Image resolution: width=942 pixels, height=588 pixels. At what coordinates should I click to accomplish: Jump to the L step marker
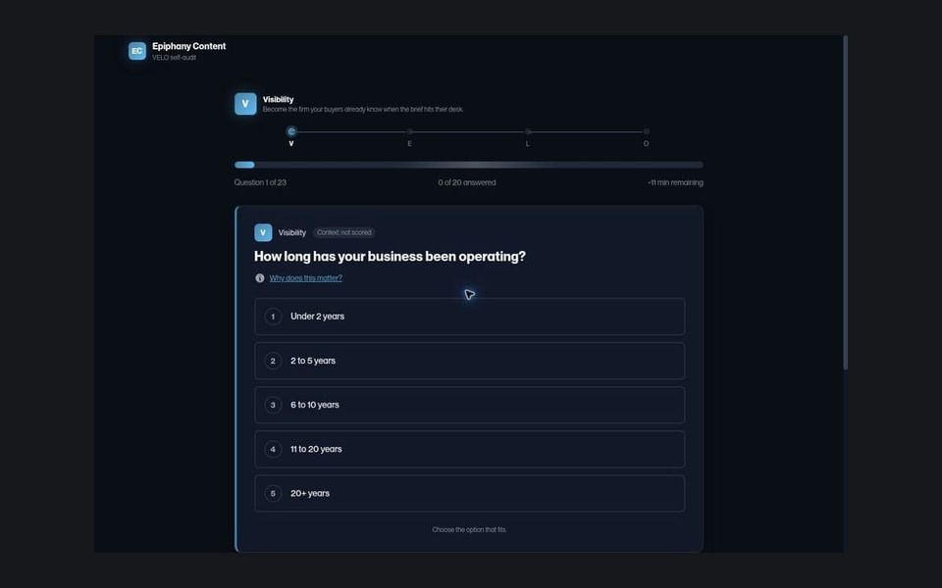coord(528,131)
